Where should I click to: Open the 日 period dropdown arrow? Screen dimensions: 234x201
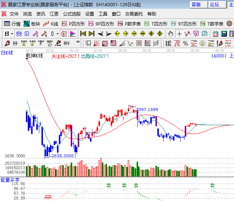tap(12, 34)
